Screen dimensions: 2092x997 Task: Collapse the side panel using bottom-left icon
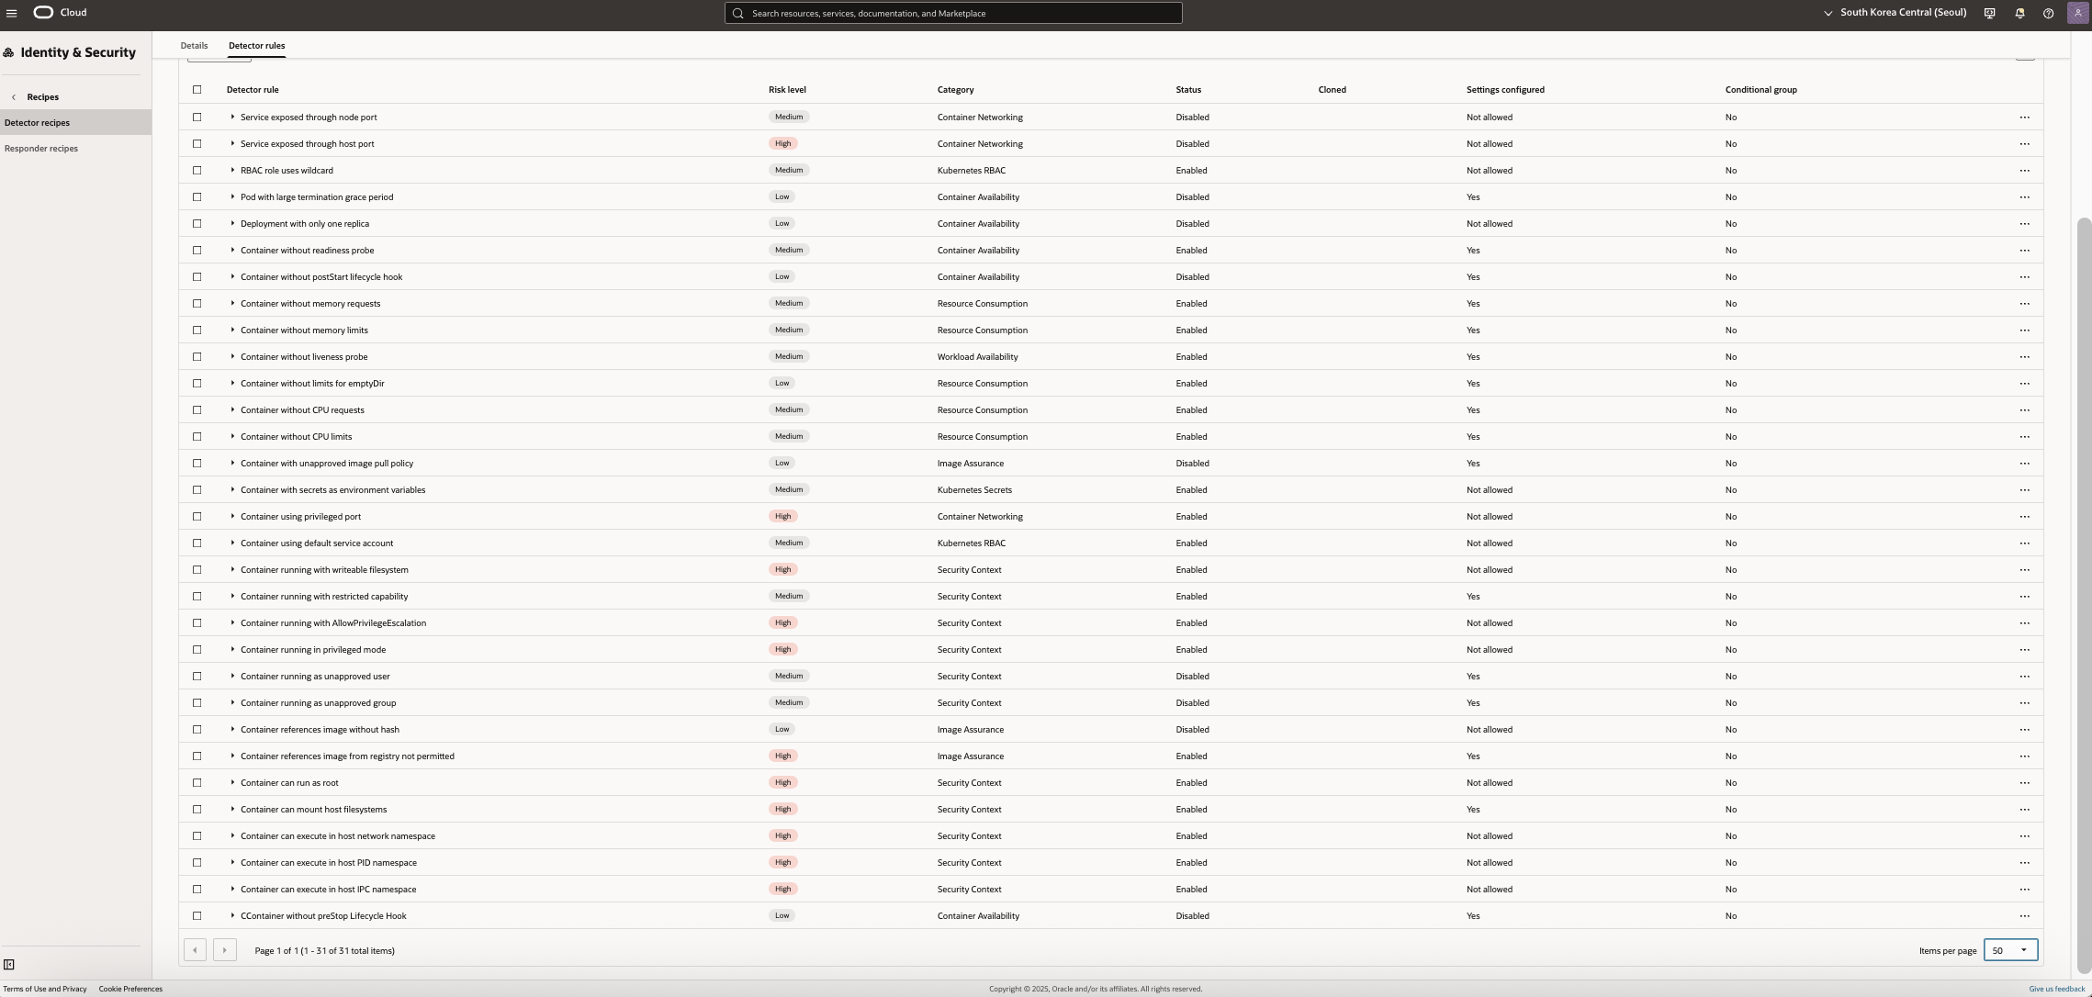9,964
